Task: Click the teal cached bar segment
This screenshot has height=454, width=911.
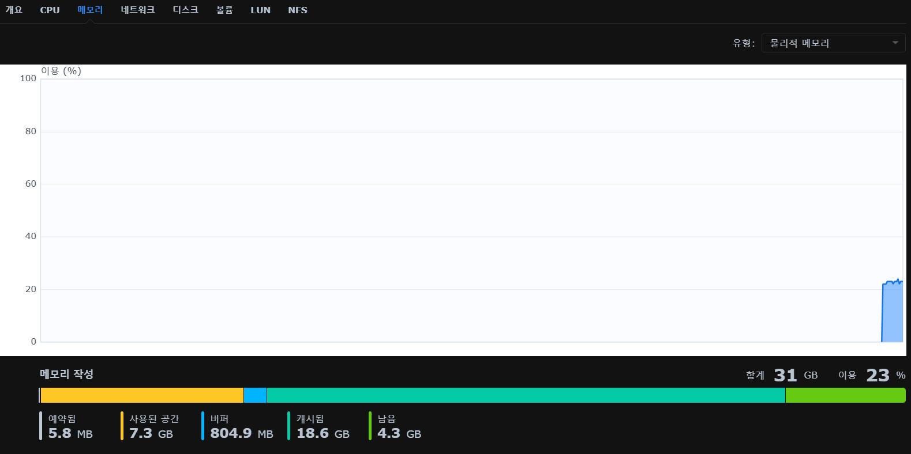Action: [x=526, y=395]
